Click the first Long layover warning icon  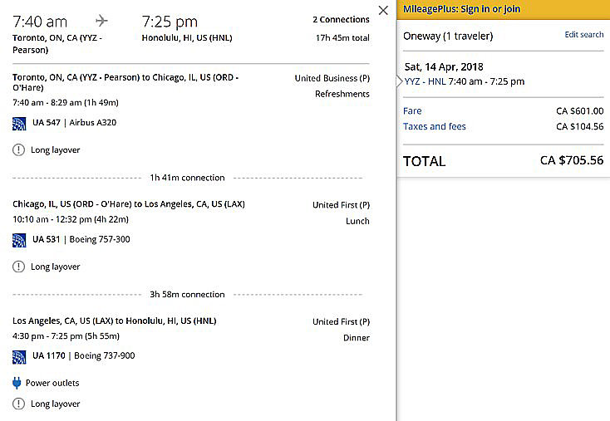pyautogui.click(x=19, y=150)
